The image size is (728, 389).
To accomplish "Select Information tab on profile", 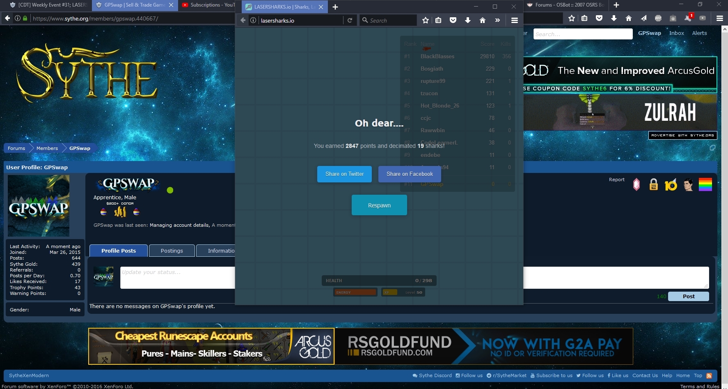I will click(x=216, y=251).
